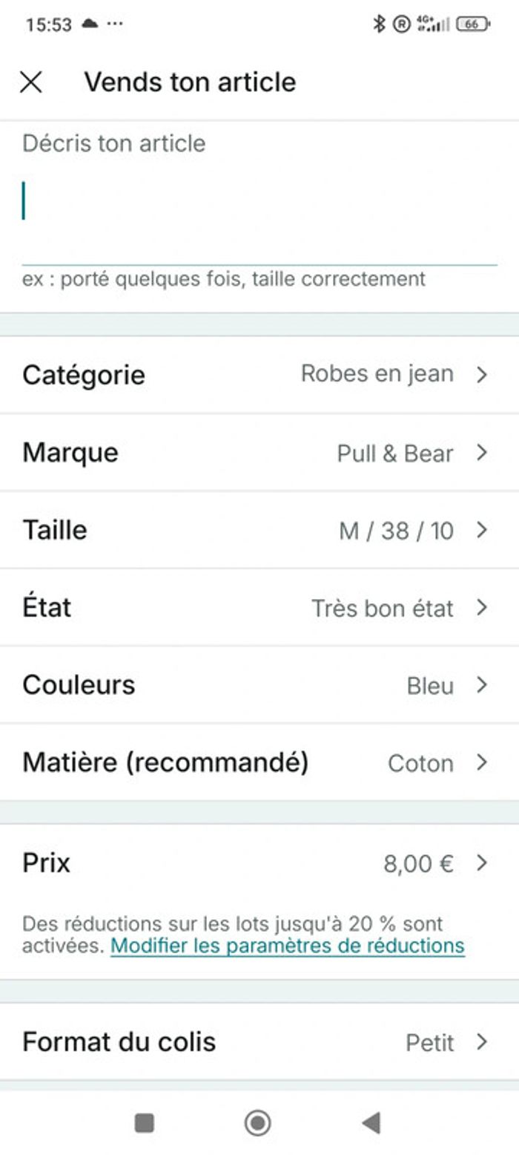The height and width of the screenshot is (1155, 519).
Task: Tap the Prix row chevron arrow
Action: pyautogui.click(x=482, y=863)
